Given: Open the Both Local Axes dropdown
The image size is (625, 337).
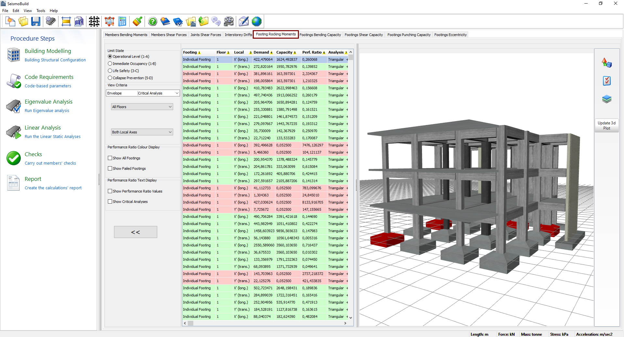Looking at the screenshot, I should [142, 132].
